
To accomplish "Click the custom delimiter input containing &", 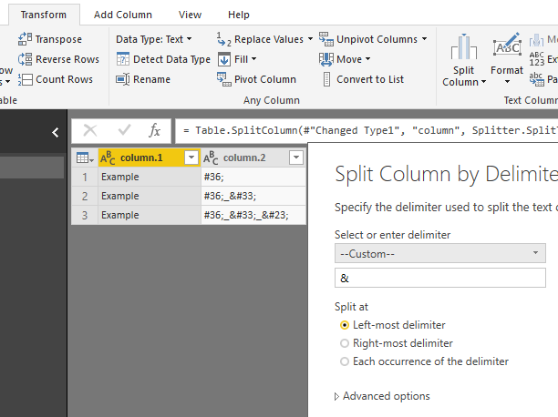I will [440, 278].
